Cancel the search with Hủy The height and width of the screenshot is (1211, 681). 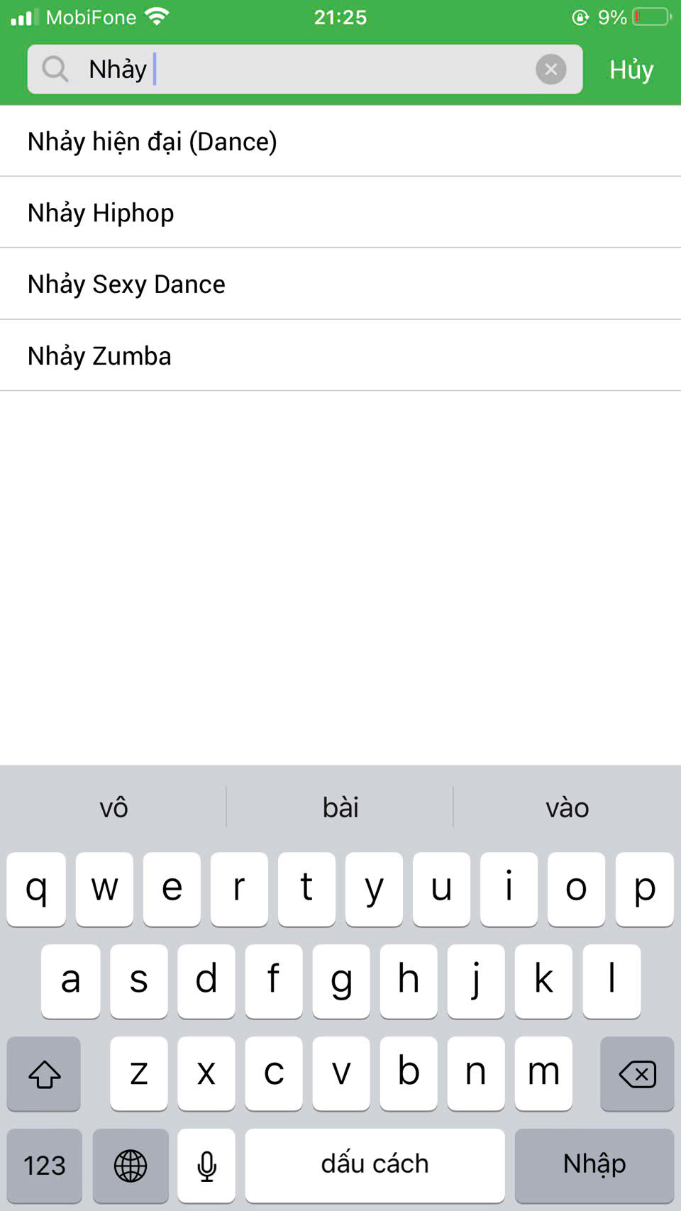coord(631,70)
